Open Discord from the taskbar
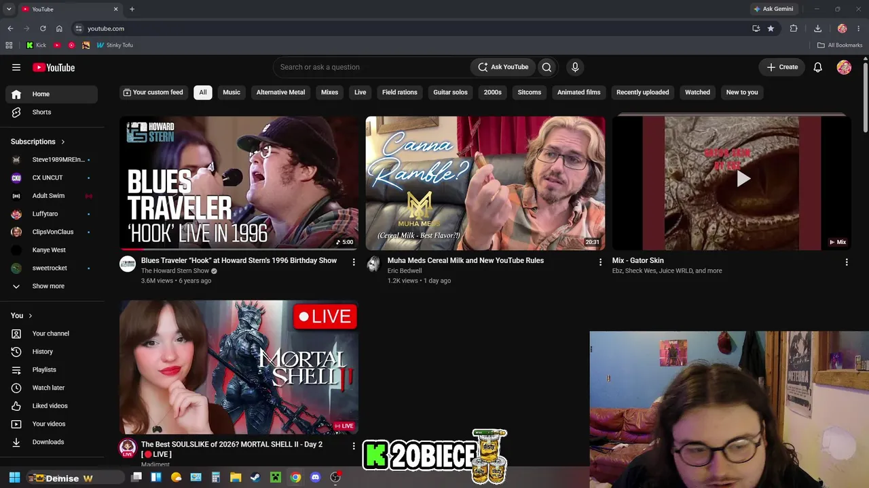 (x=315, y=477)
